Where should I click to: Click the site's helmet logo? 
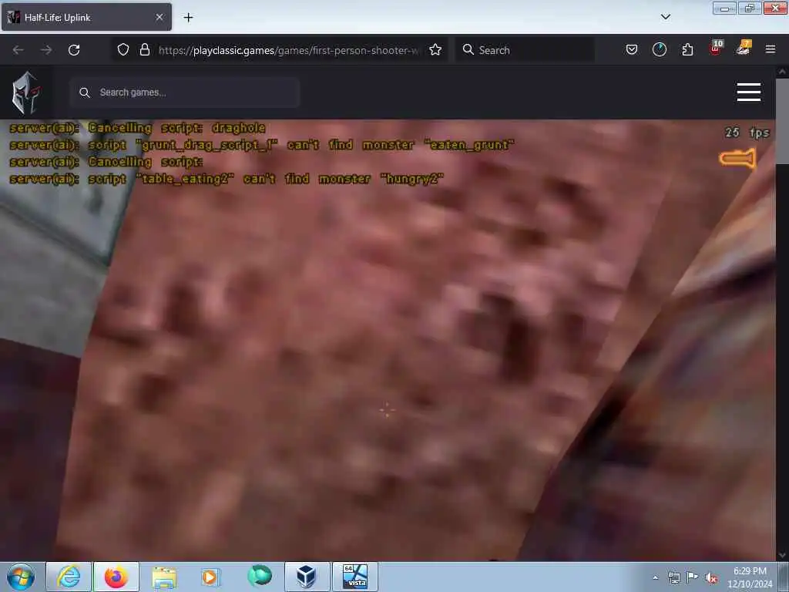pos(26,92)
